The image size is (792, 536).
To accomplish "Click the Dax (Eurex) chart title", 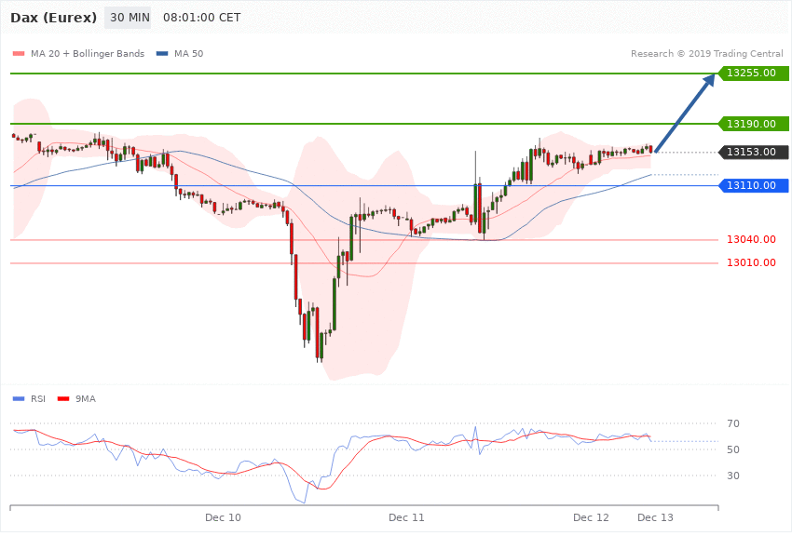I will click(53, 18).
